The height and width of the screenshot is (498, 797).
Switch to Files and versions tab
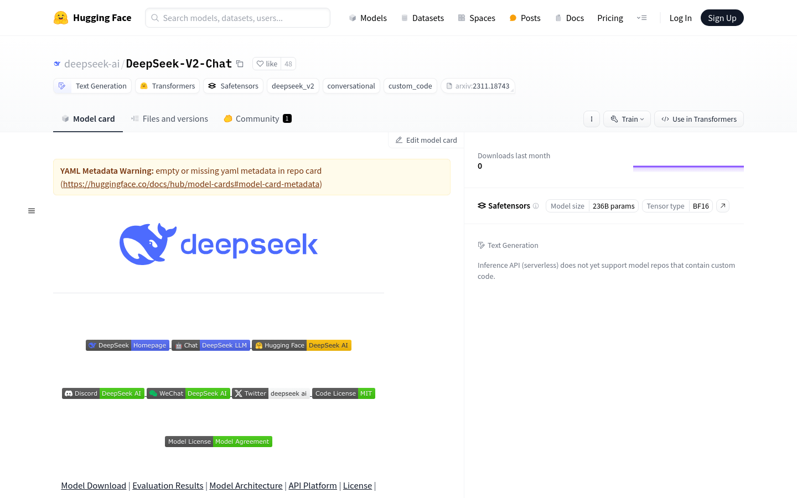coord(169,118)
